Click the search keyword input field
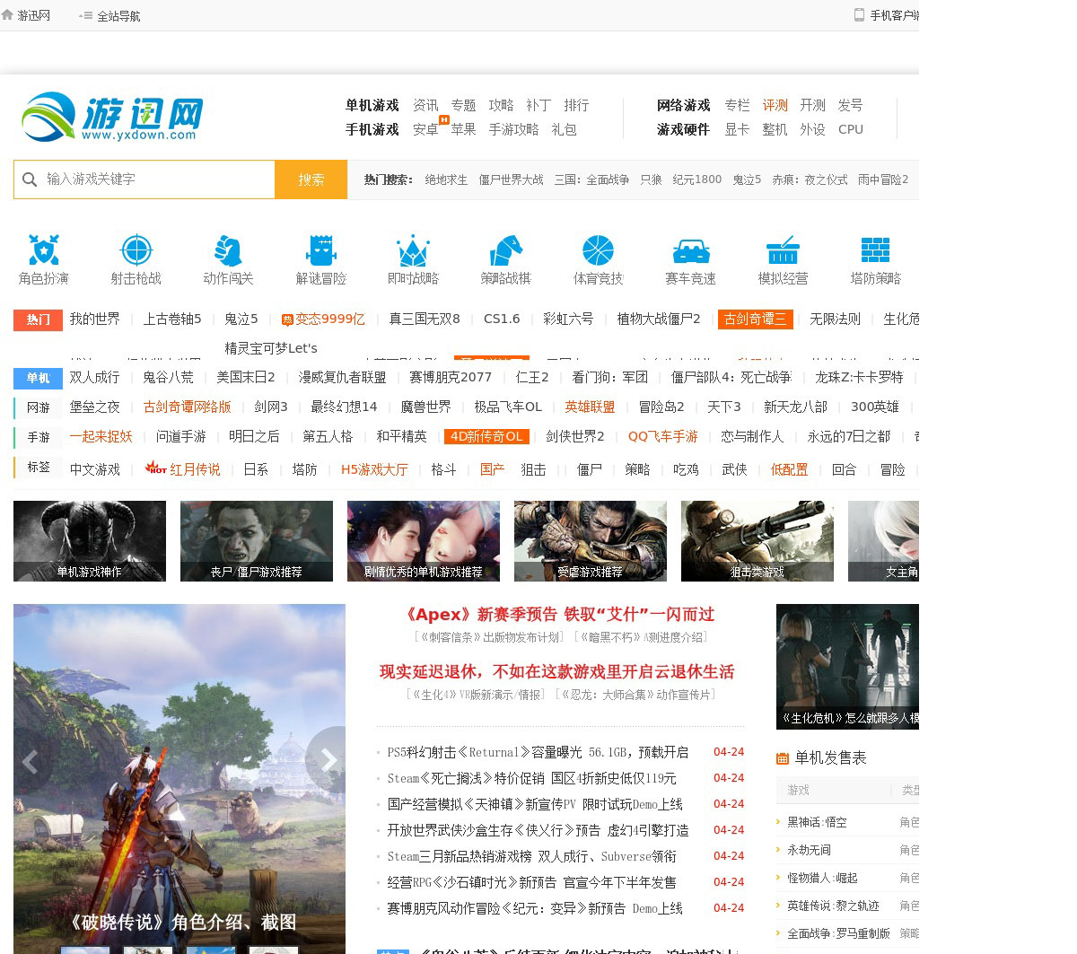The width and height of the screenshot is (1077, 954). [144, 179]
